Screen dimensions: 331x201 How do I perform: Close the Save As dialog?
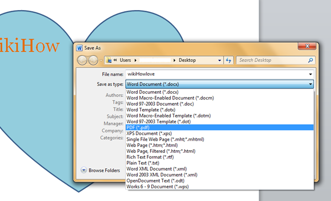(307, 46)
